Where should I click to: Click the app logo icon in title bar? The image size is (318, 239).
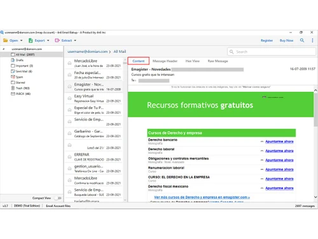[2, 33]
